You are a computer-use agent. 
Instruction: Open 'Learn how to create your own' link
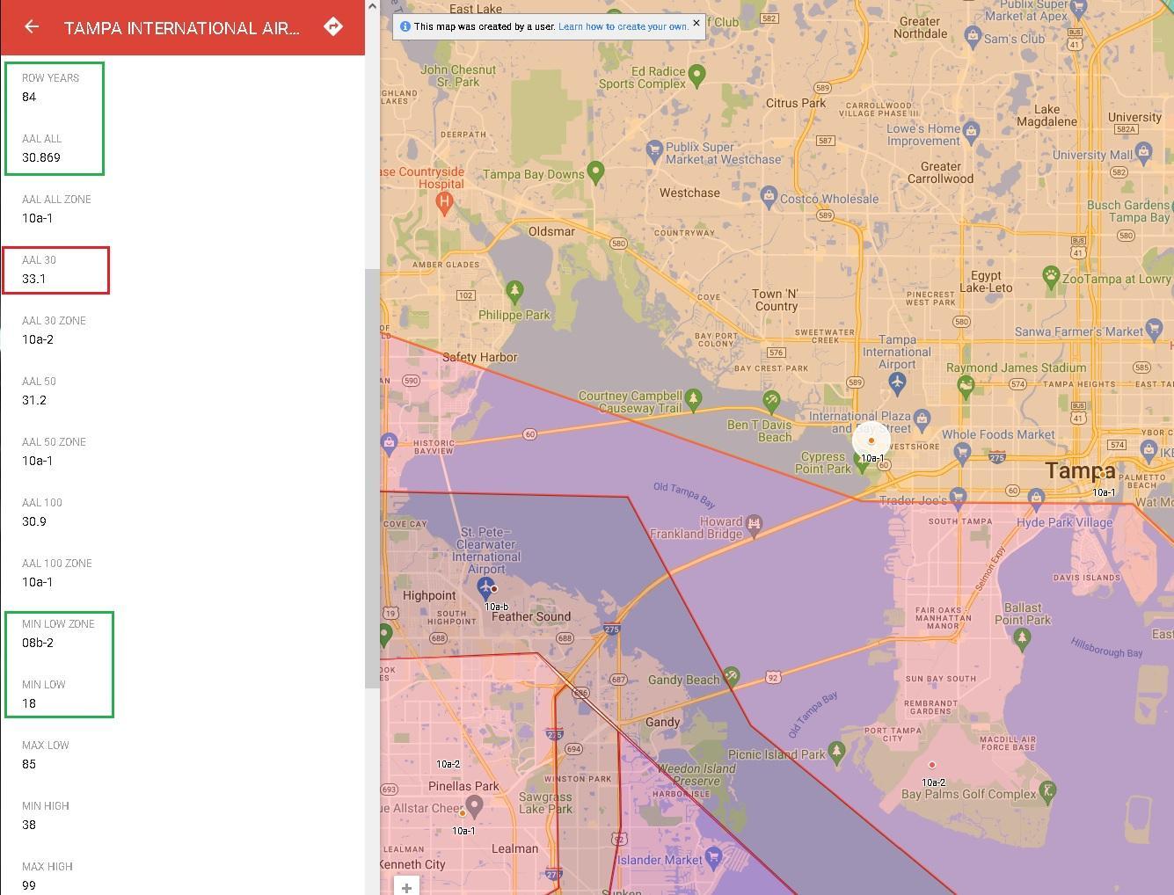tap(623, 26)
